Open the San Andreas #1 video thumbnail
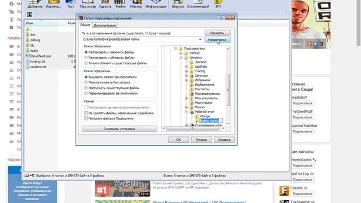361x203 pixels. point(122,189)
